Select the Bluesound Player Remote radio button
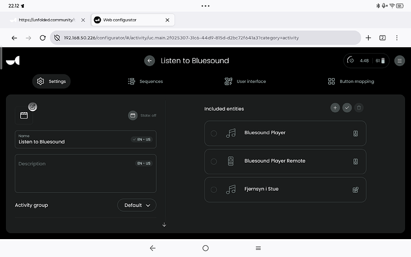This screenshot has height=257, width=411. pos(214,162)
